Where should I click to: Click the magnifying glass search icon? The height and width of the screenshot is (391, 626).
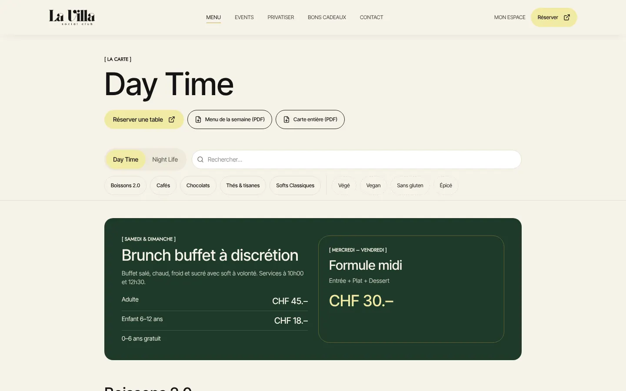200,159
